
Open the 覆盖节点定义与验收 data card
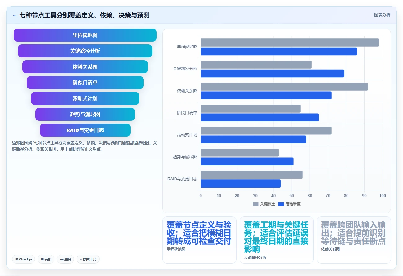pos(199,240)
